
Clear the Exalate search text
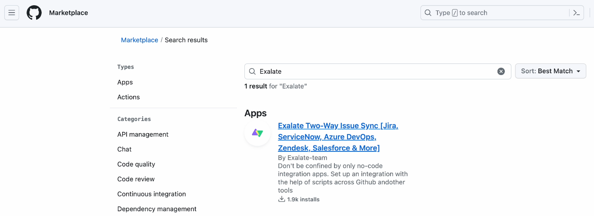click(x=501, y=72)
